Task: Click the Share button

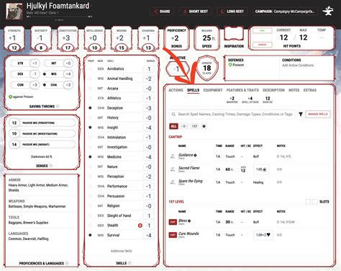Action: coord(162,12)
